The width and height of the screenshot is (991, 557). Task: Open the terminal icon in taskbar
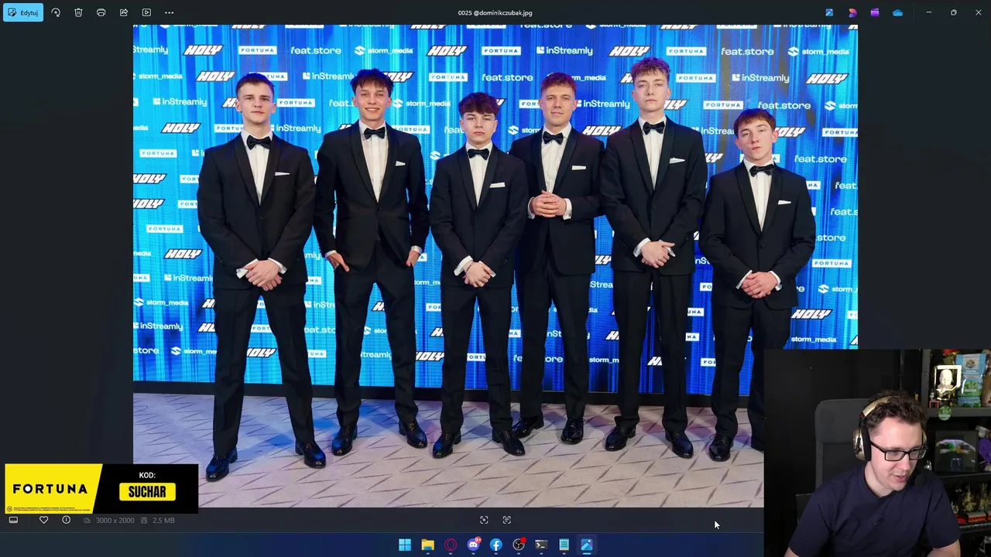click(541, 545)
